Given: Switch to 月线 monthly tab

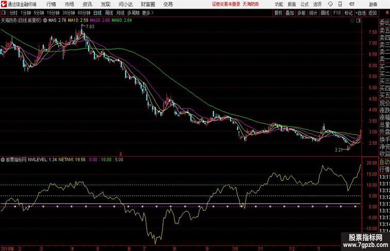Looking at the screenshot, I should point(120,13).
